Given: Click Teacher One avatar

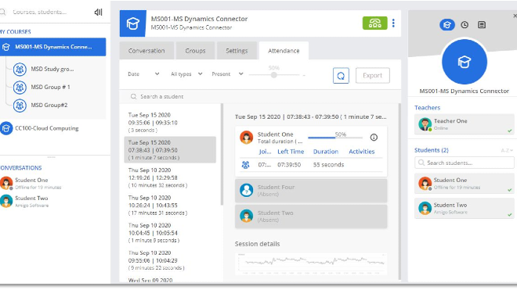Looking at the screenshot, I should 425,124.
